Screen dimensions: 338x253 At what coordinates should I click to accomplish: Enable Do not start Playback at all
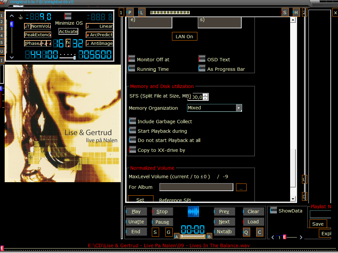pyautogui.click(x=133, y=140)
